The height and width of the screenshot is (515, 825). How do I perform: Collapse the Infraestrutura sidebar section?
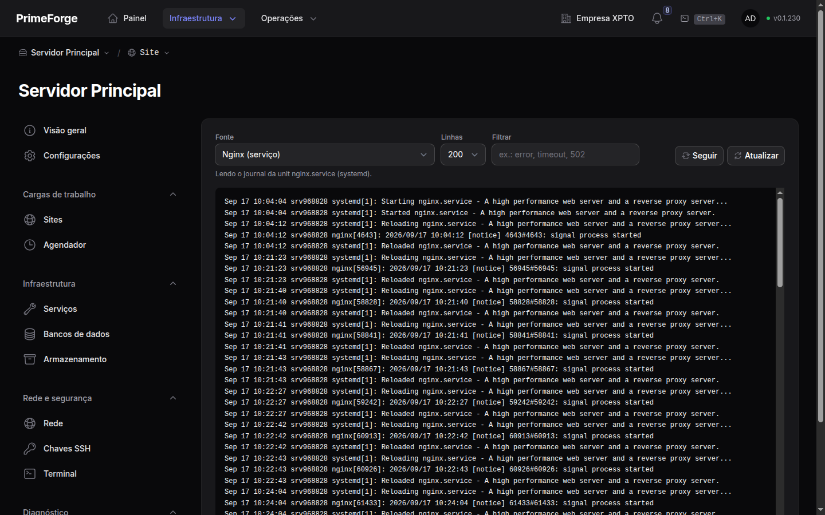[x=173, y=284]
